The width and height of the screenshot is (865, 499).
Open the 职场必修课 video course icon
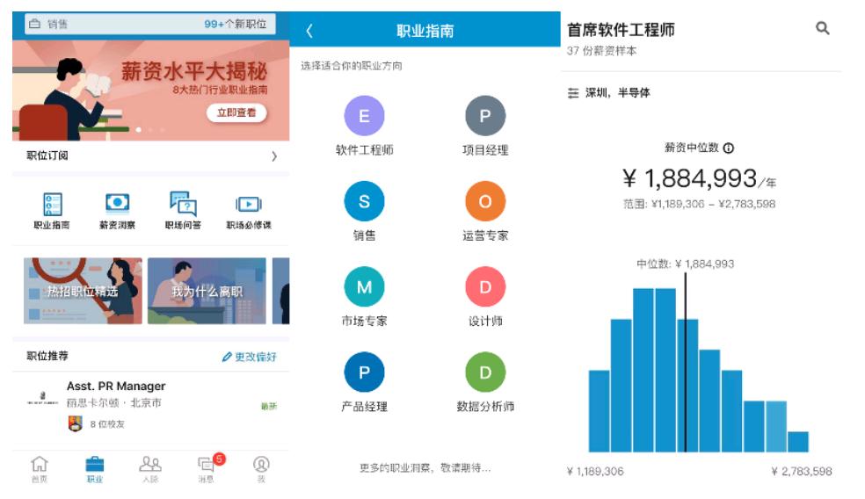click(x=249, y=204)
